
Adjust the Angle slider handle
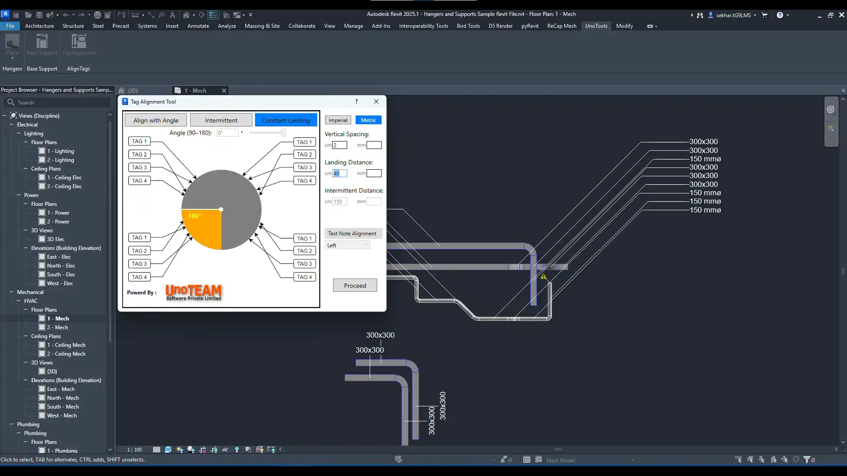coord(283,133)
